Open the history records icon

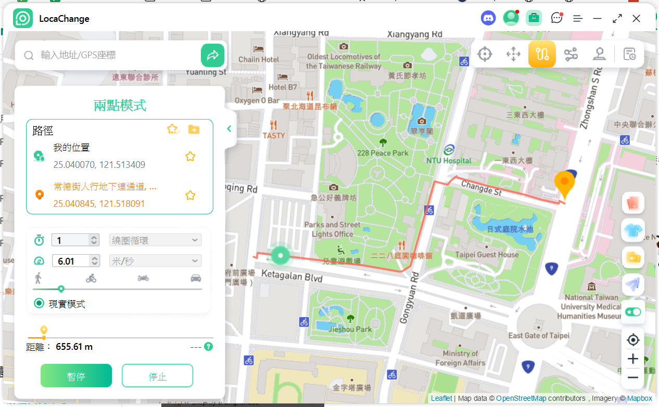click(x=629, y=54)
